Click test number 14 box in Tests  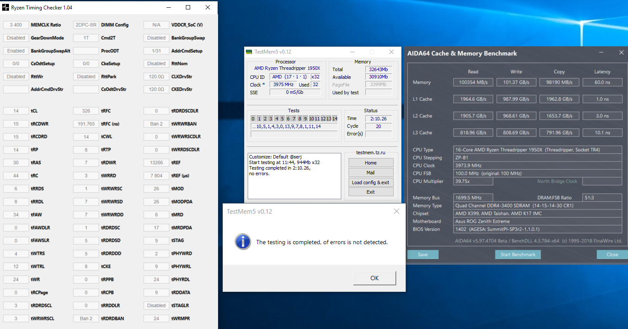coord(335,119)
